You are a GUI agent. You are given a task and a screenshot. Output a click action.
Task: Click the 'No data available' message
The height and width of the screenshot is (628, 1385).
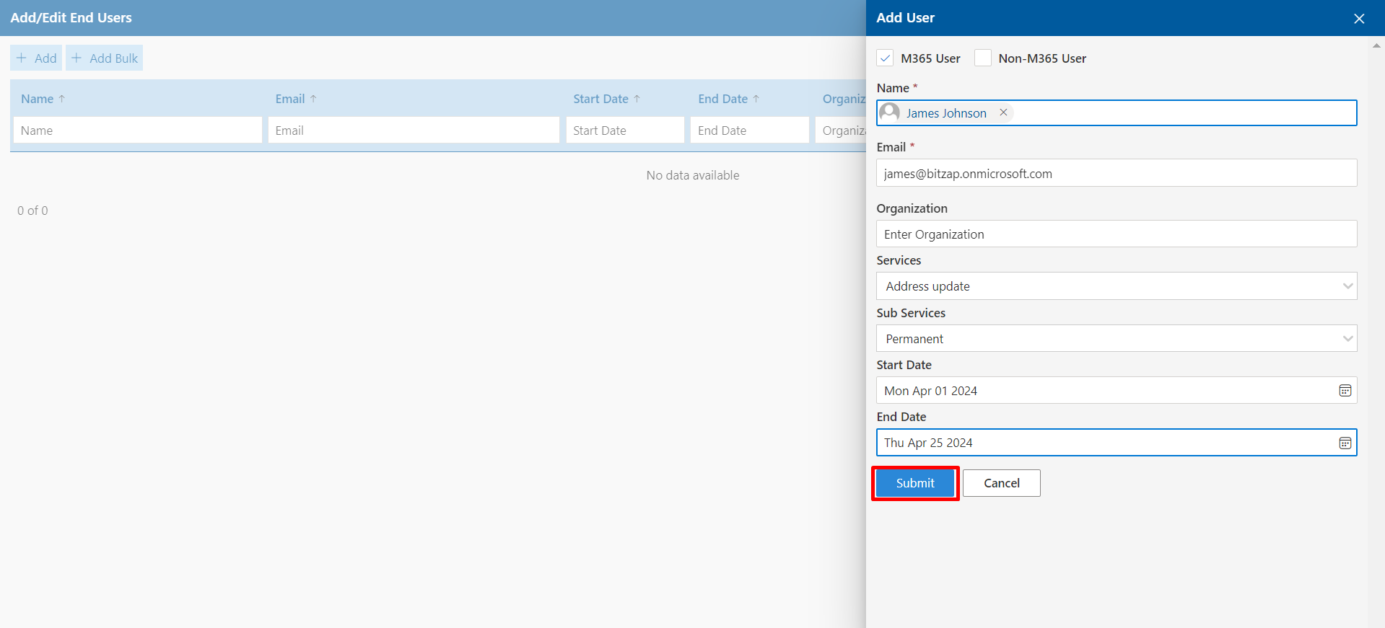pyautogui.click(x=693, y=175)
